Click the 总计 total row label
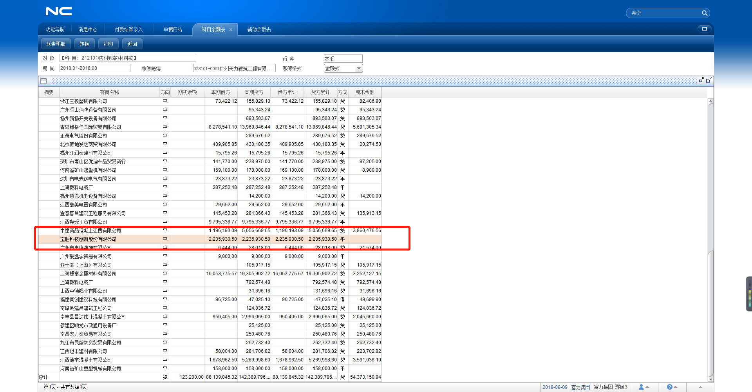The height and width of the screenshot is (392, 752). 43,377
